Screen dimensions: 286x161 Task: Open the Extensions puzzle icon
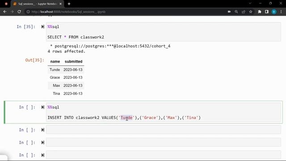coord(259,12)
